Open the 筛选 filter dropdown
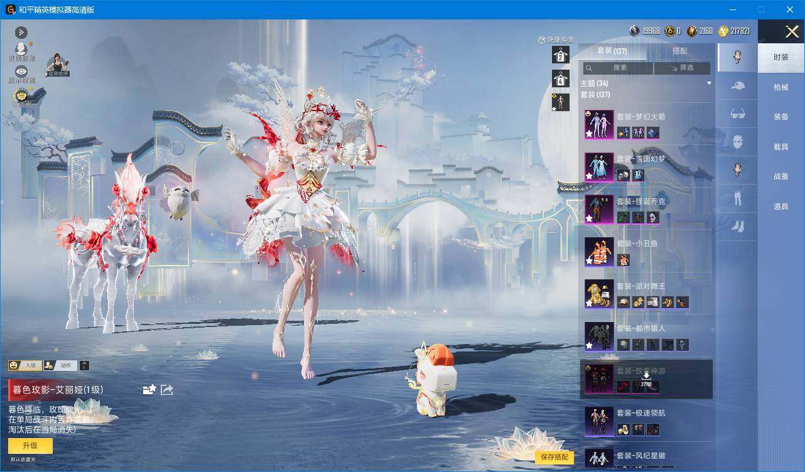The width and height of the screenshot is (805, 472). [x=682, y=68]
